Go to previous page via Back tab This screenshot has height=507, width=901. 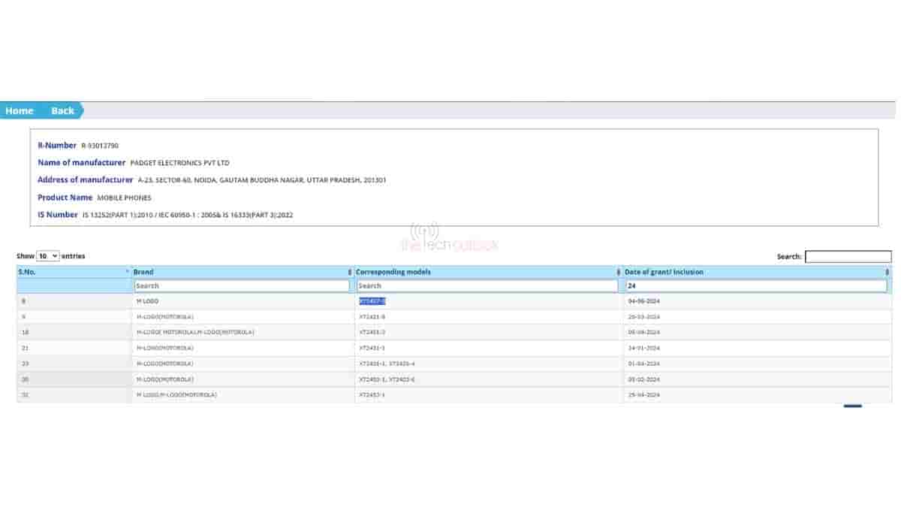tap(62, 110)
